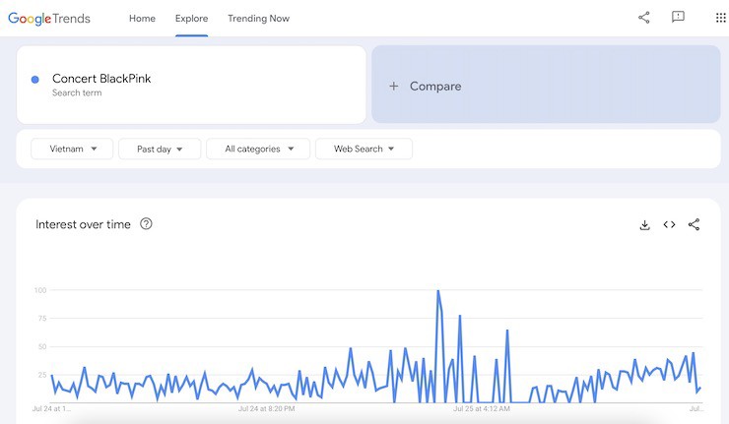Image resolution: width=729 pixels, height=424 pixels.
Task: Open the Past day time range dropdown
Action: pyautogui.click(x=160, y=149)
